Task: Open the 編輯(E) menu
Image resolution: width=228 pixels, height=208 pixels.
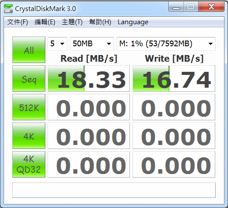Action: coord(45,22)
